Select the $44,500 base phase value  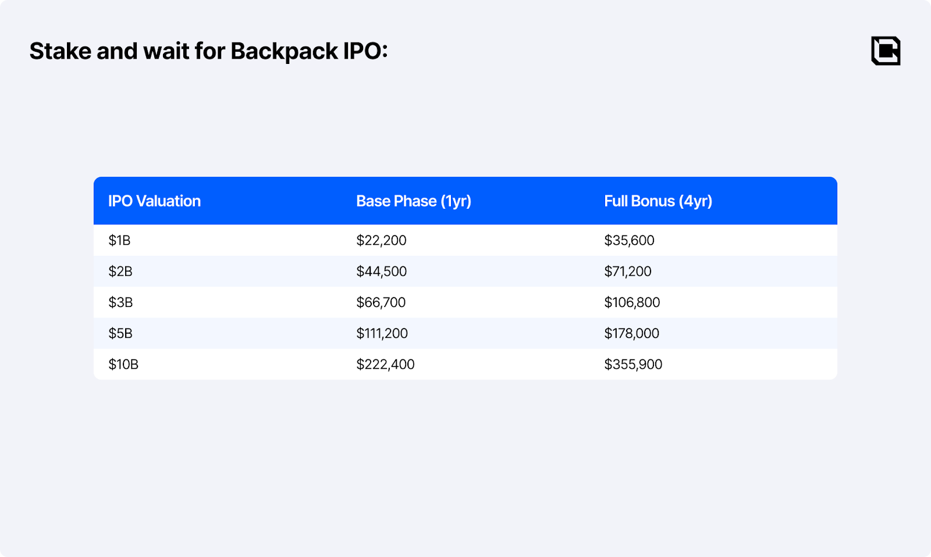tap(381, 272)
